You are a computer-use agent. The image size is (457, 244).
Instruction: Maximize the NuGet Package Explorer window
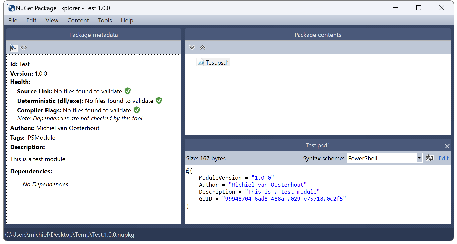coord(419,8)
